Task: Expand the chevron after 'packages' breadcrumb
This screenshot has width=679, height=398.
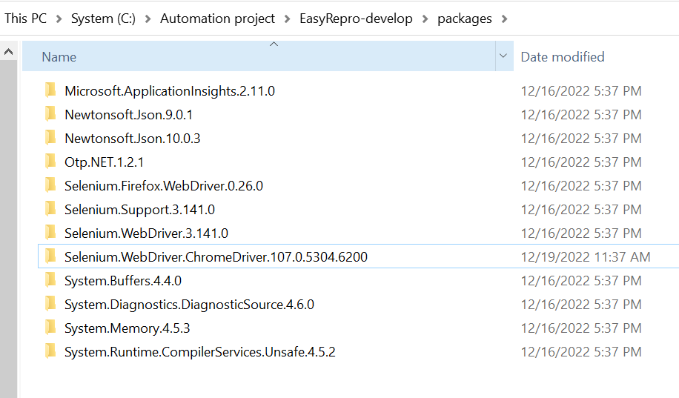Action: [x=504, y=19]
